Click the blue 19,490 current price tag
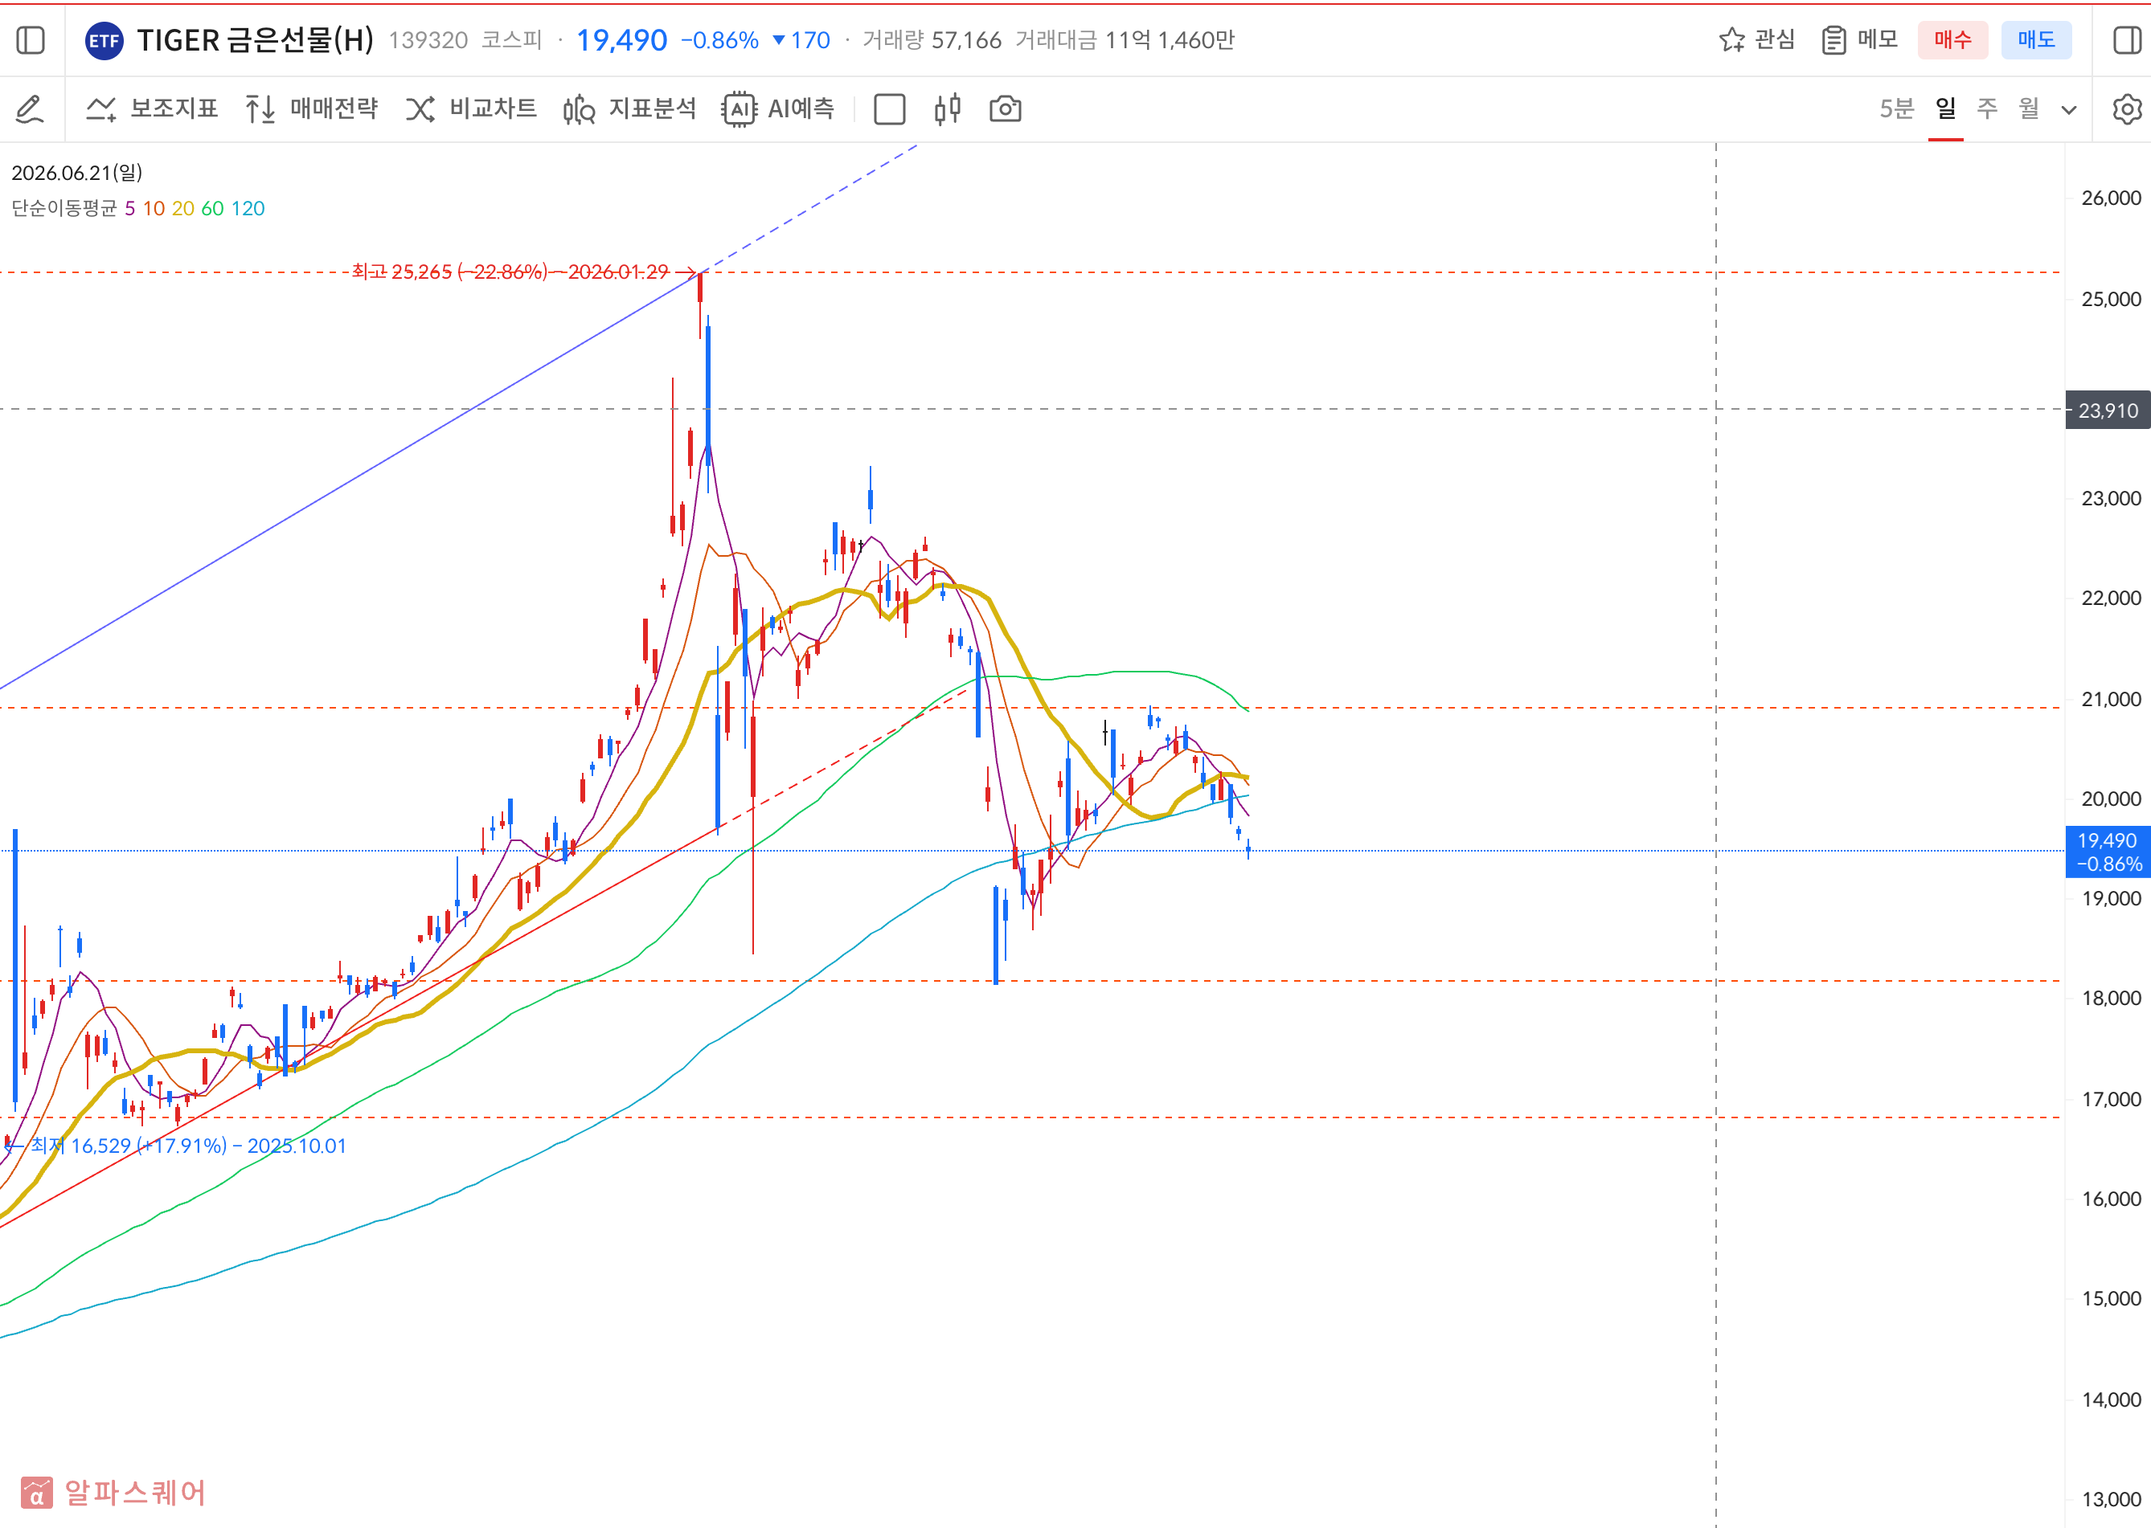This screenshot has height=1528, width=2151. click(2108, 852)
